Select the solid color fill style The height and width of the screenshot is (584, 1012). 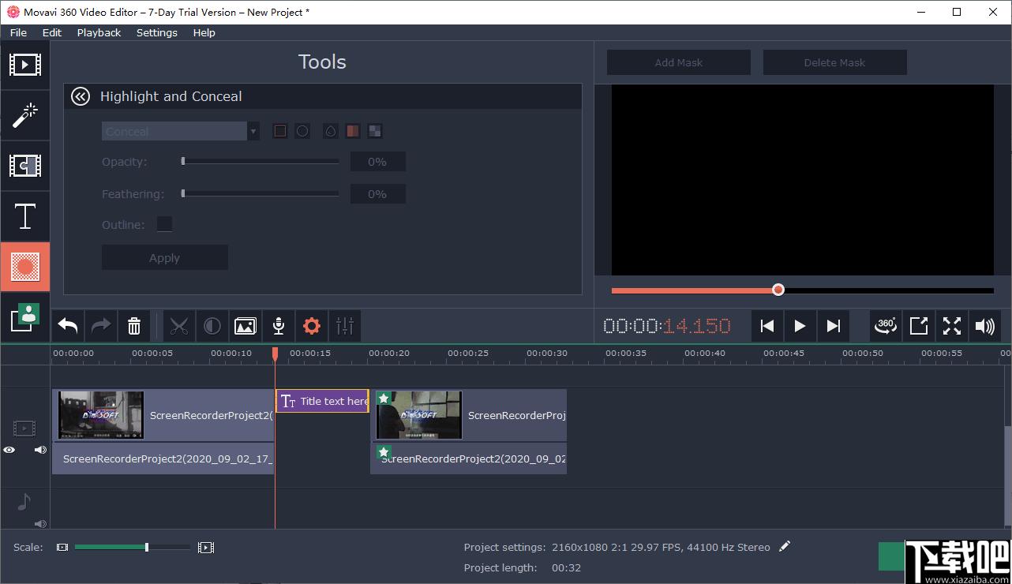[x=353, y=131]
